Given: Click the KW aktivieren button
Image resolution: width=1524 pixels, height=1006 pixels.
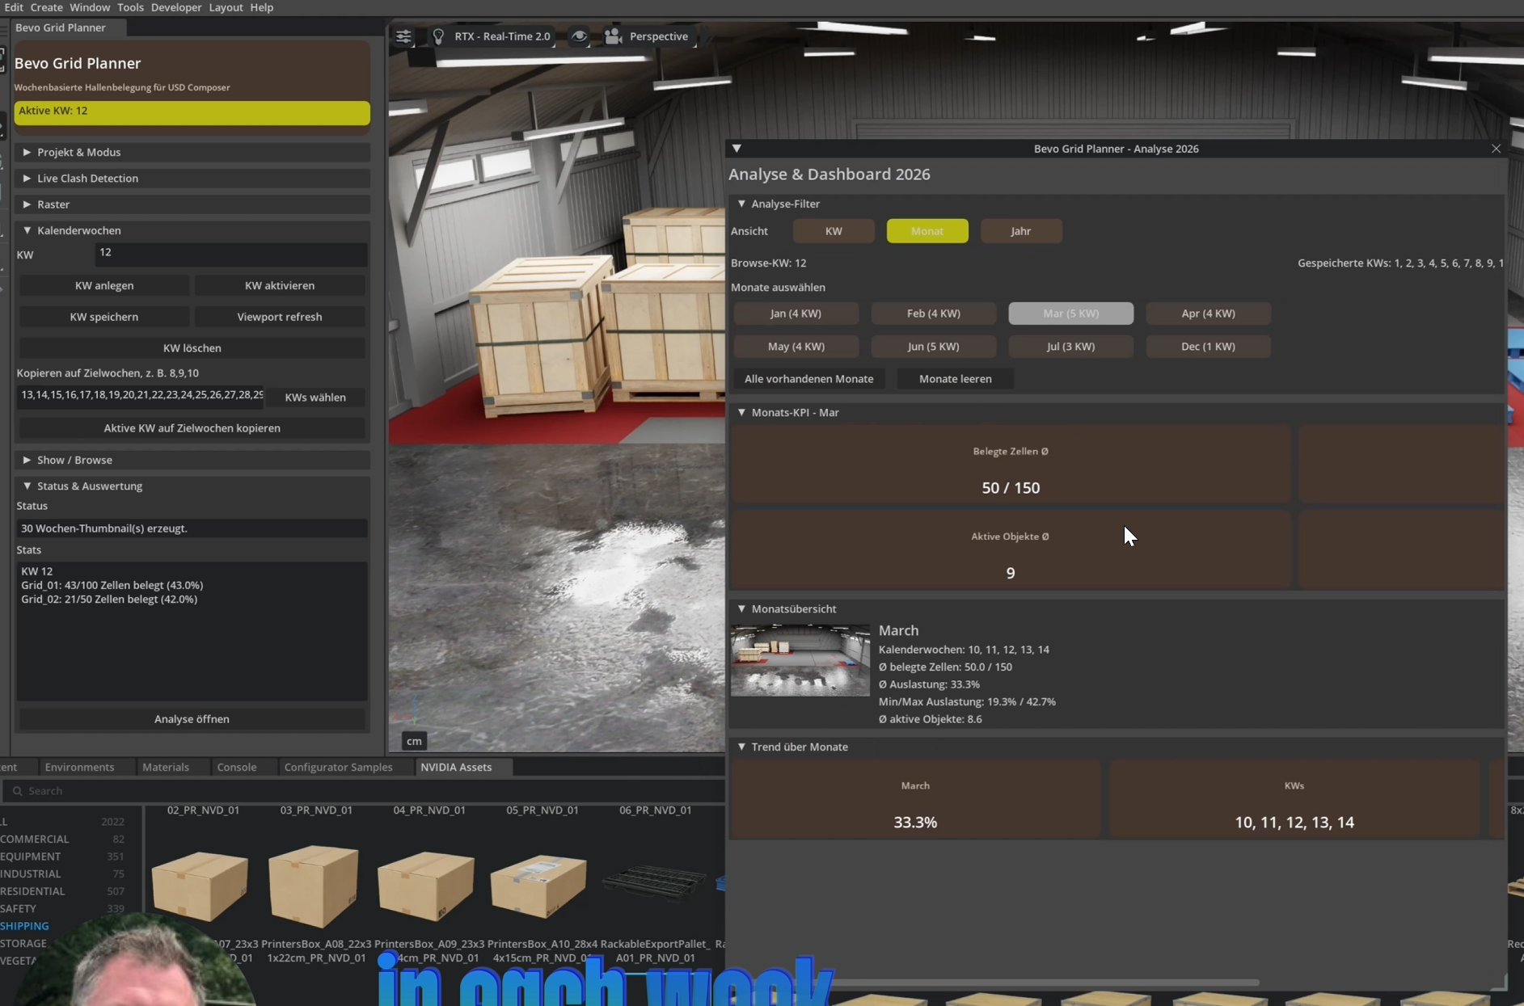Looking at the screenshot, I should (280, 285).
